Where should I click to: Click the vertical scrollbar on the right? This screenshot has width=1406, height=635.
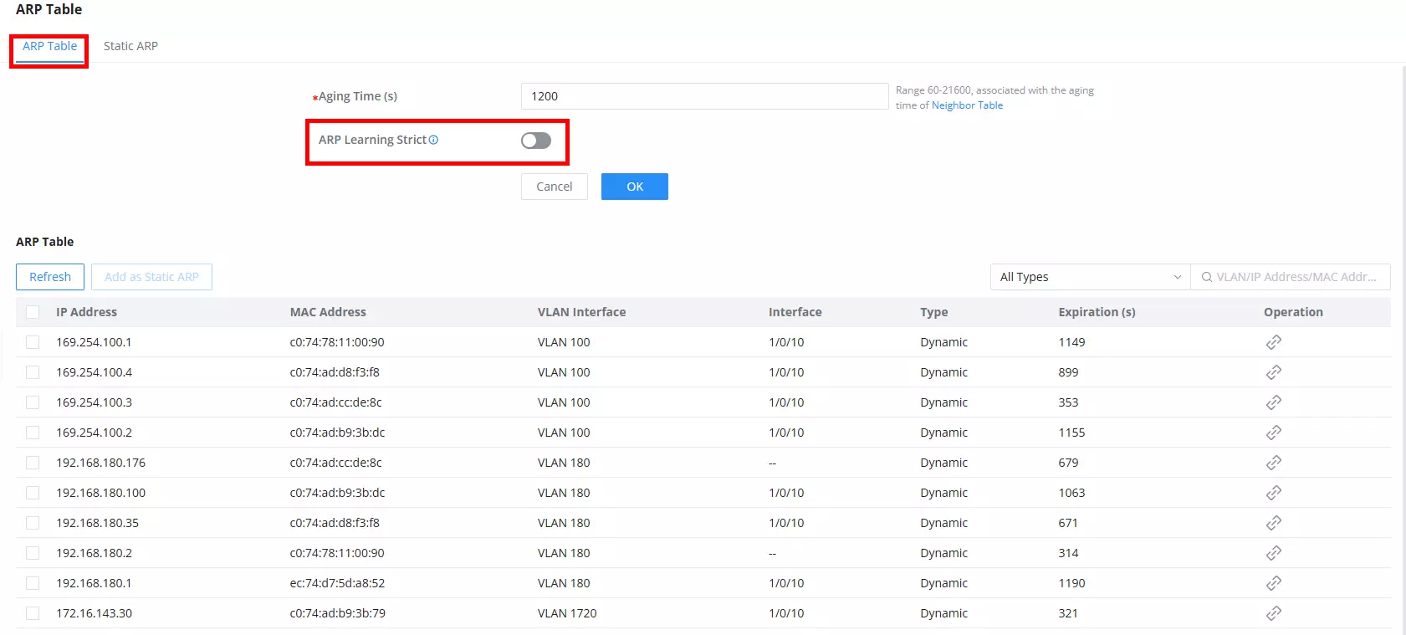[1403, 348]
